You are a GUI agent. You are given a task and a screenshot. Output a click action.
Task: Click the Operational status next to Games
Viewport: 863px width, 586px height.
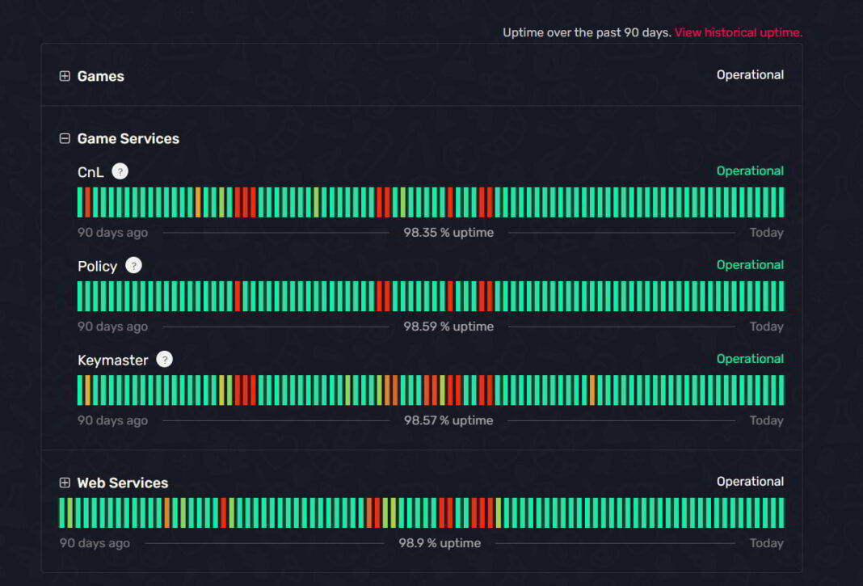point(750,75)
